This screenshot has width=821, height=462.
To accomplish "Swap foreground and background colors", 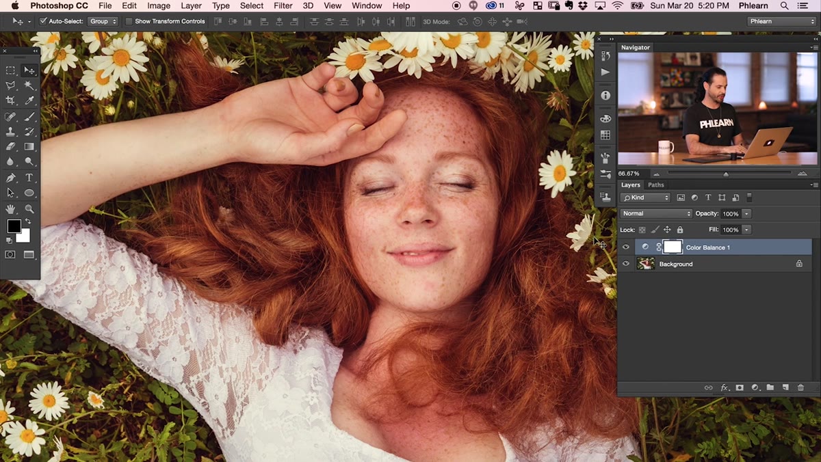I will coord(28,221).
